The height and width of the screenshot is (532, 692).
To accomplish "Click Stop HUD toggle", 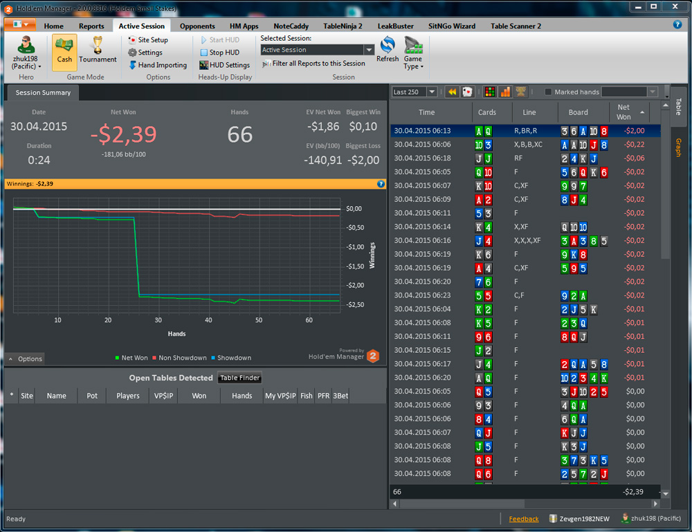I will 220,52.
